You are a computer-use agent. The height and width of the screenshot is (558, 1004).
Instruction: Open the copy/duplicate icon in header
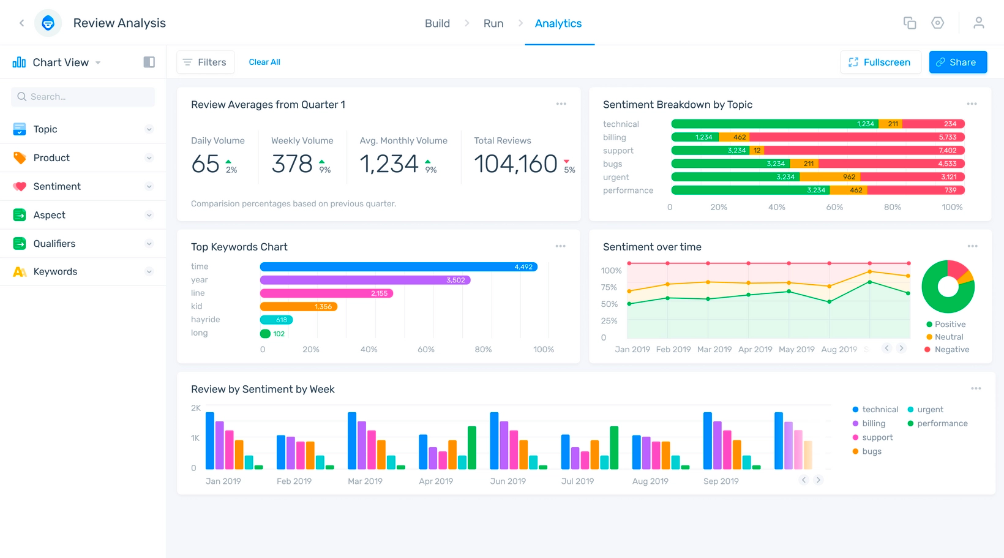tap(910, 23)
